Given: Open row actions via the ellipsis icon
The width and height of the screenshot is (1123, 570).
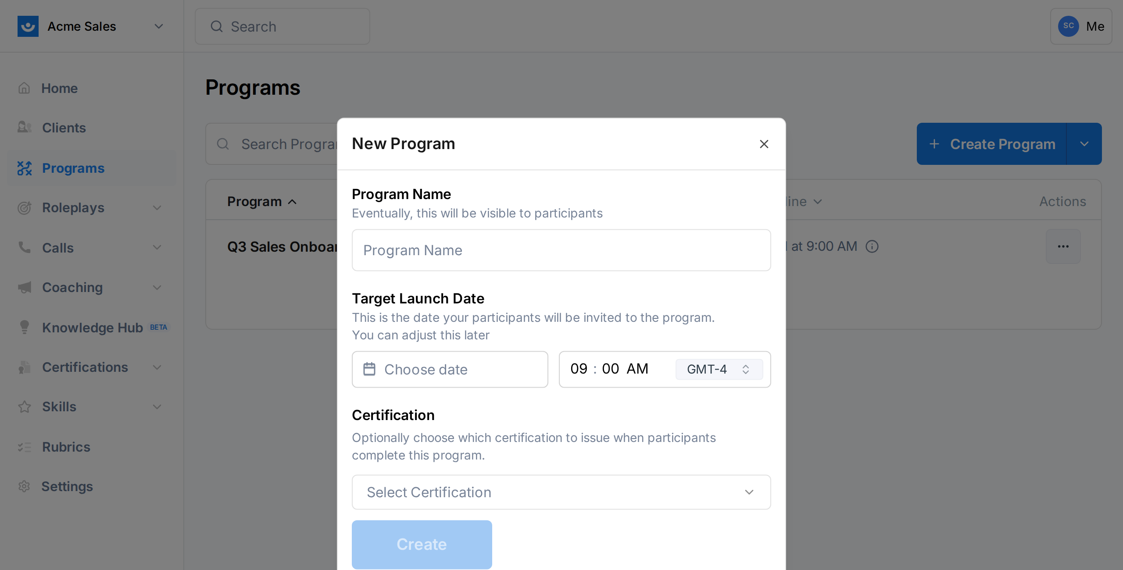Looking at the screenshot, I should click(x=1063, y=246).
